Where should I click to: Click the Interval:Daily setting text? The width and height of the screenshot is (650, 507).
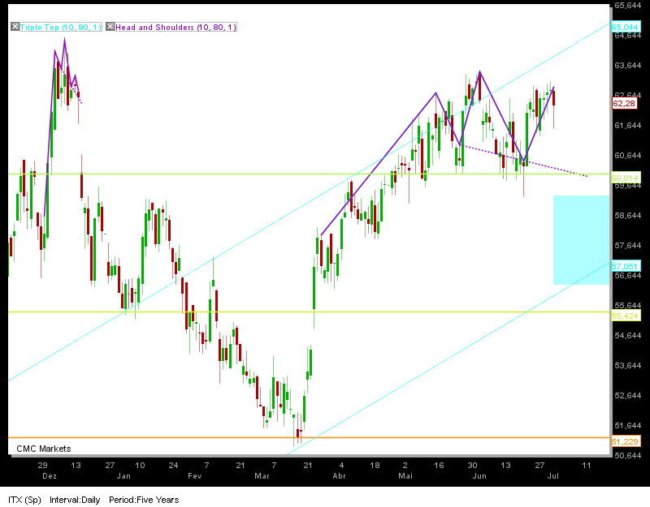click(75, 500)
